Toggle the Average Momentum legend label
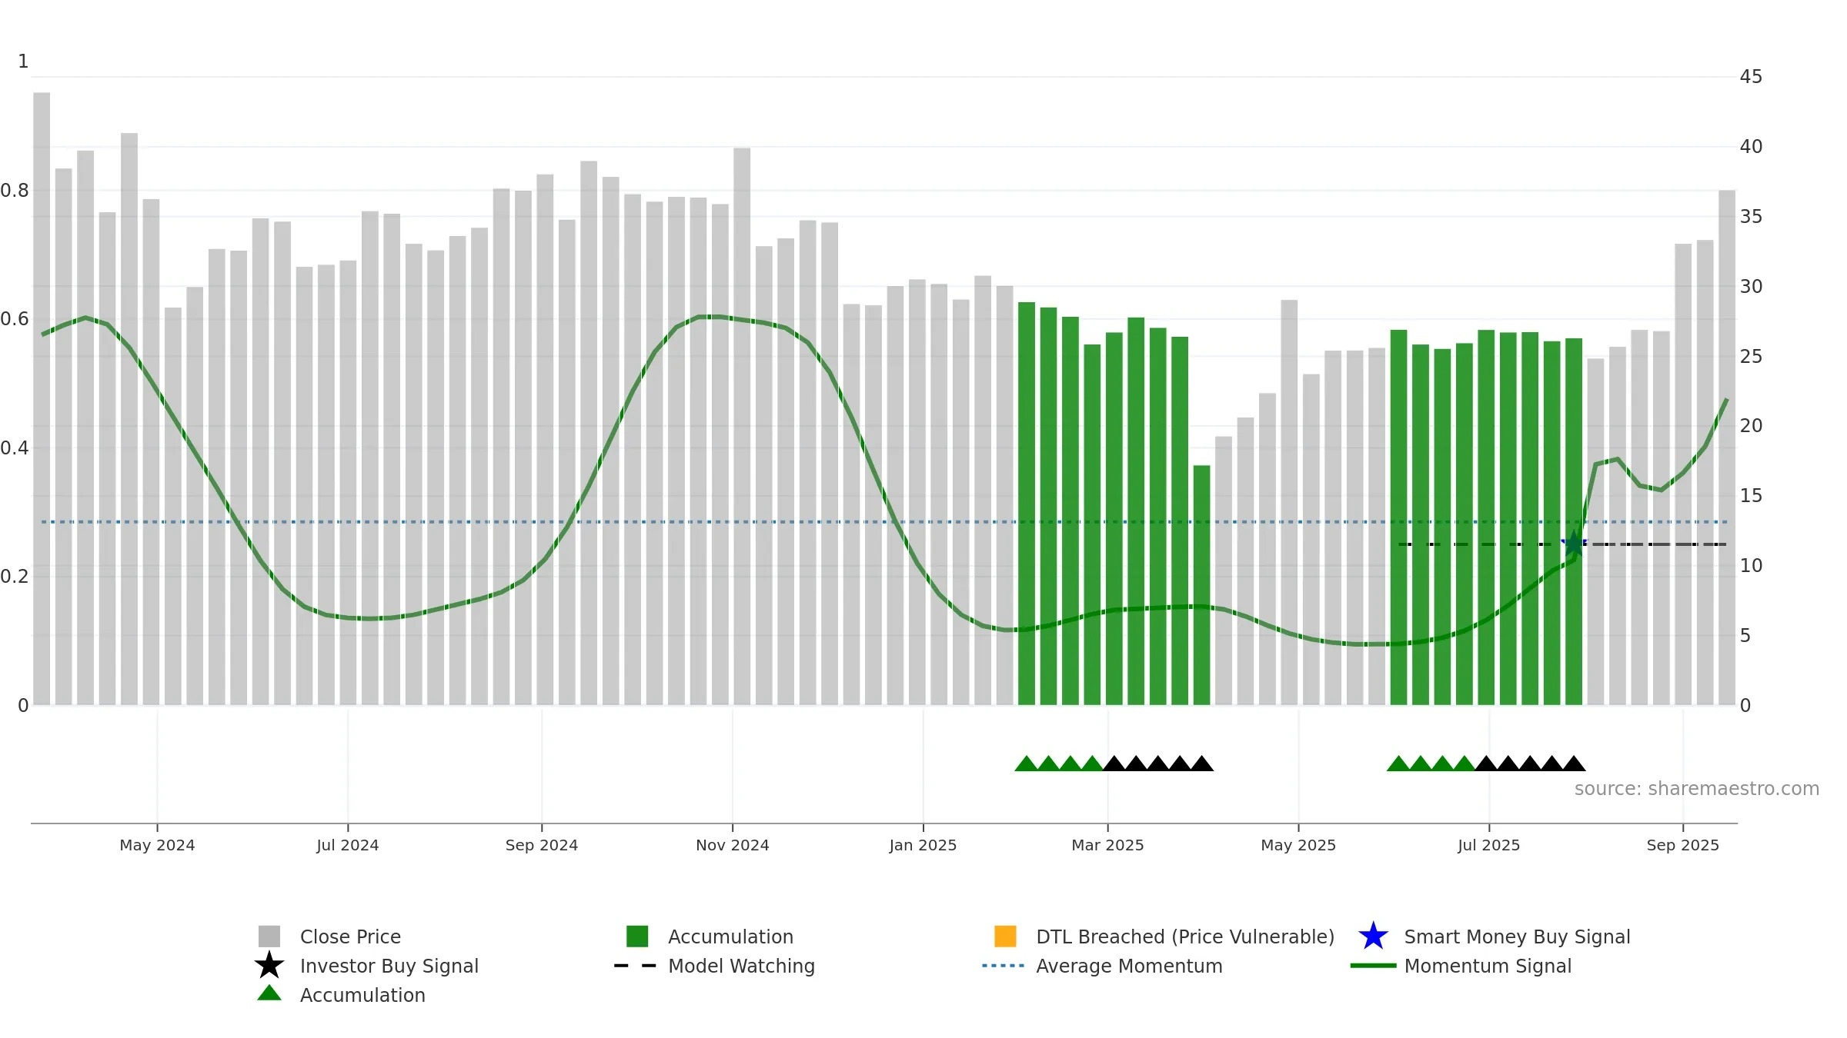The width and height of the screenshot is (1847, 1038). [1129, 966]
